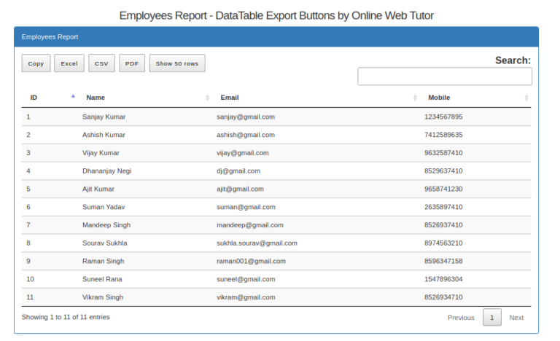Viewport: 560px width, 341px height.
Task: Click email suman@gmail.com
Action: [x=246, y=207]
